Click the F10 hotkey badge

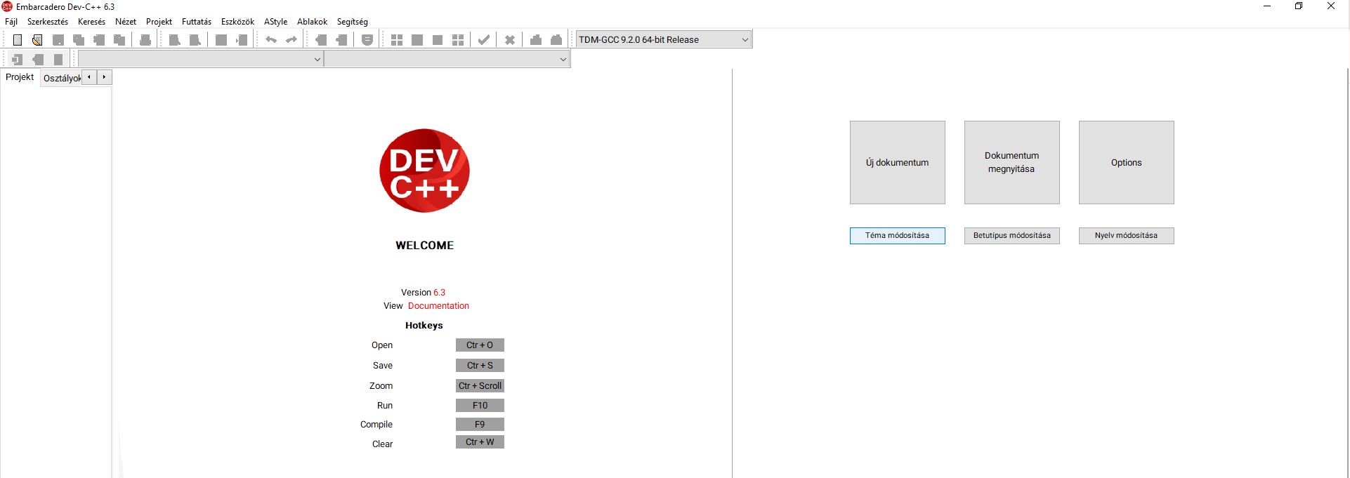click(480, 406)
